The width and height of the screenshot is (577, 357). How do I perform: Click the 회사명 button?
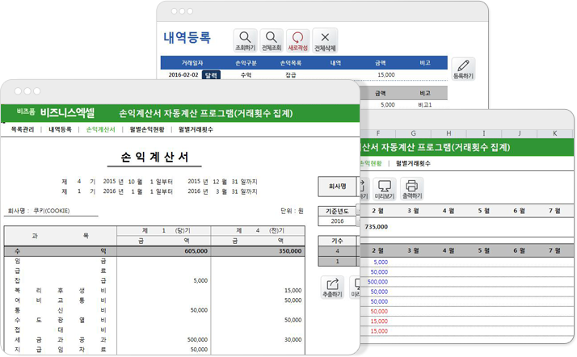tap(337, 187)
